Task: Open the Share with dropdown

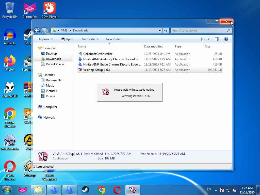Action: (x=89, y=39)
